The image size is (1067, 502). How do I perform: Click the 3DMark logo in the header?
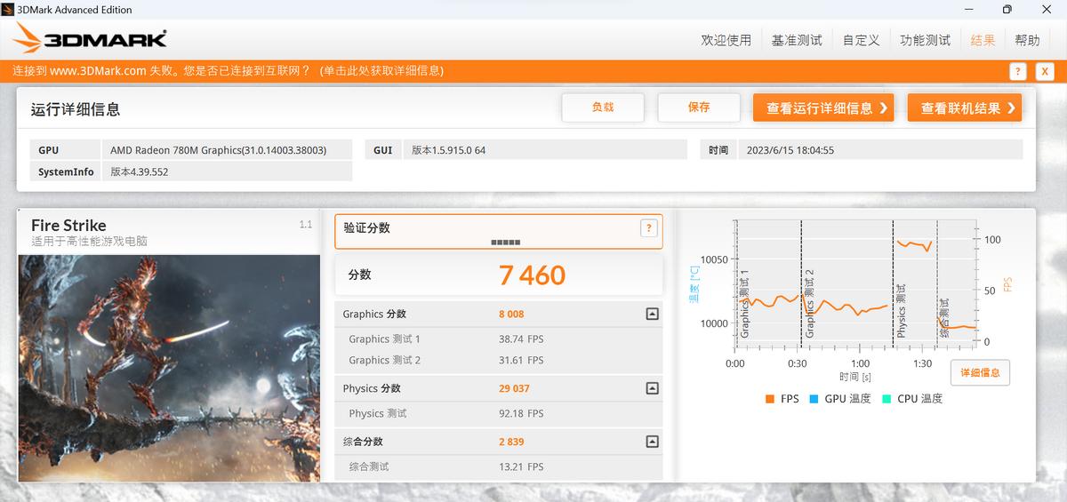pyautogui.click(x=90, y=38)
